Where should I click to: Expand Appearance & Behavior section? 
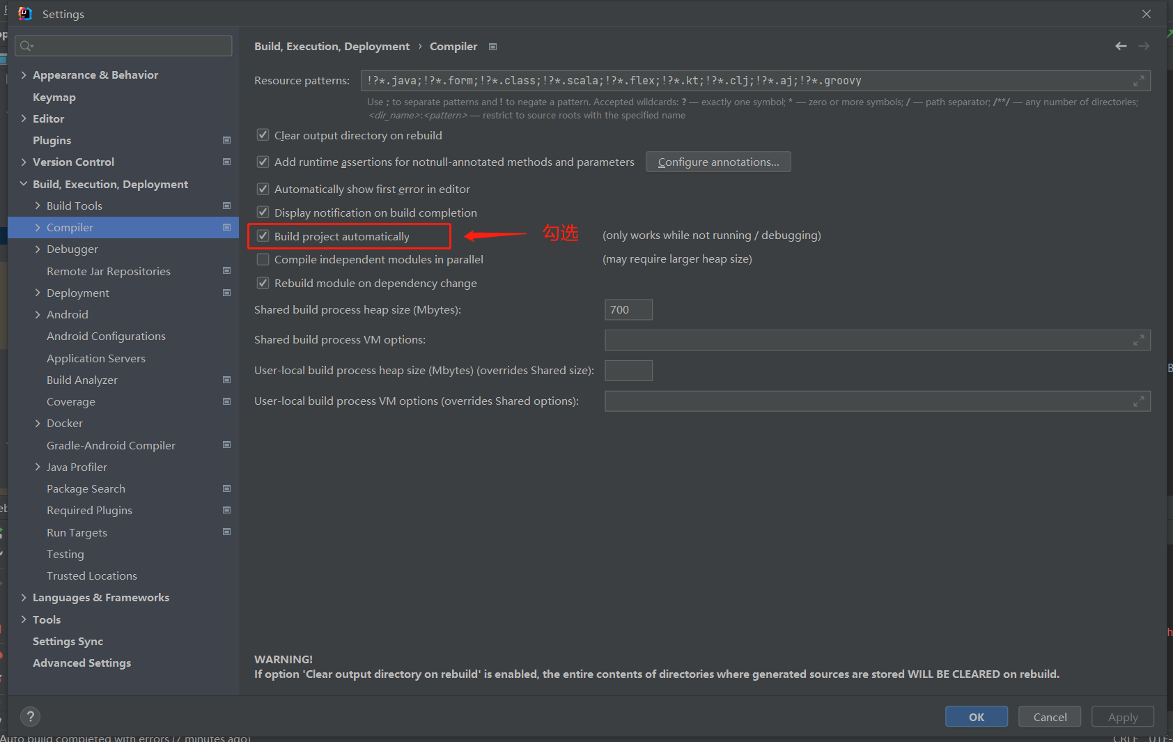coord(24,75)
